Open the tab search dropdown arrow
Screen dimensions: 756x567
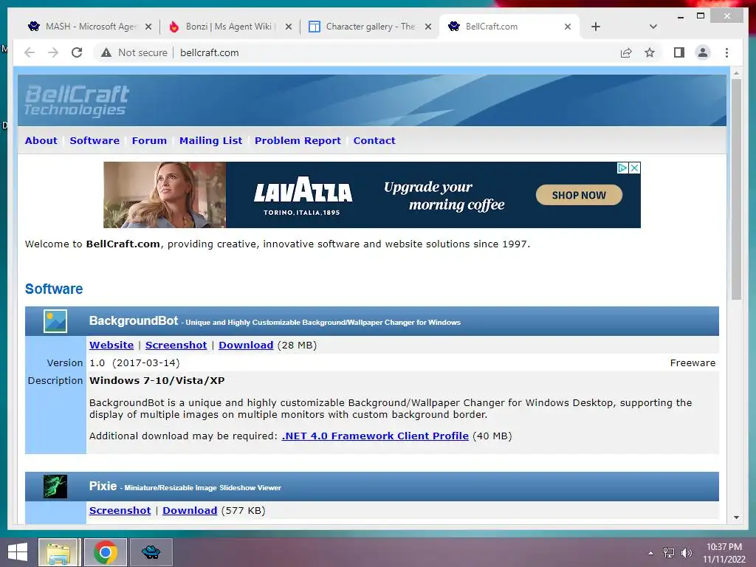tap(653, 27)
